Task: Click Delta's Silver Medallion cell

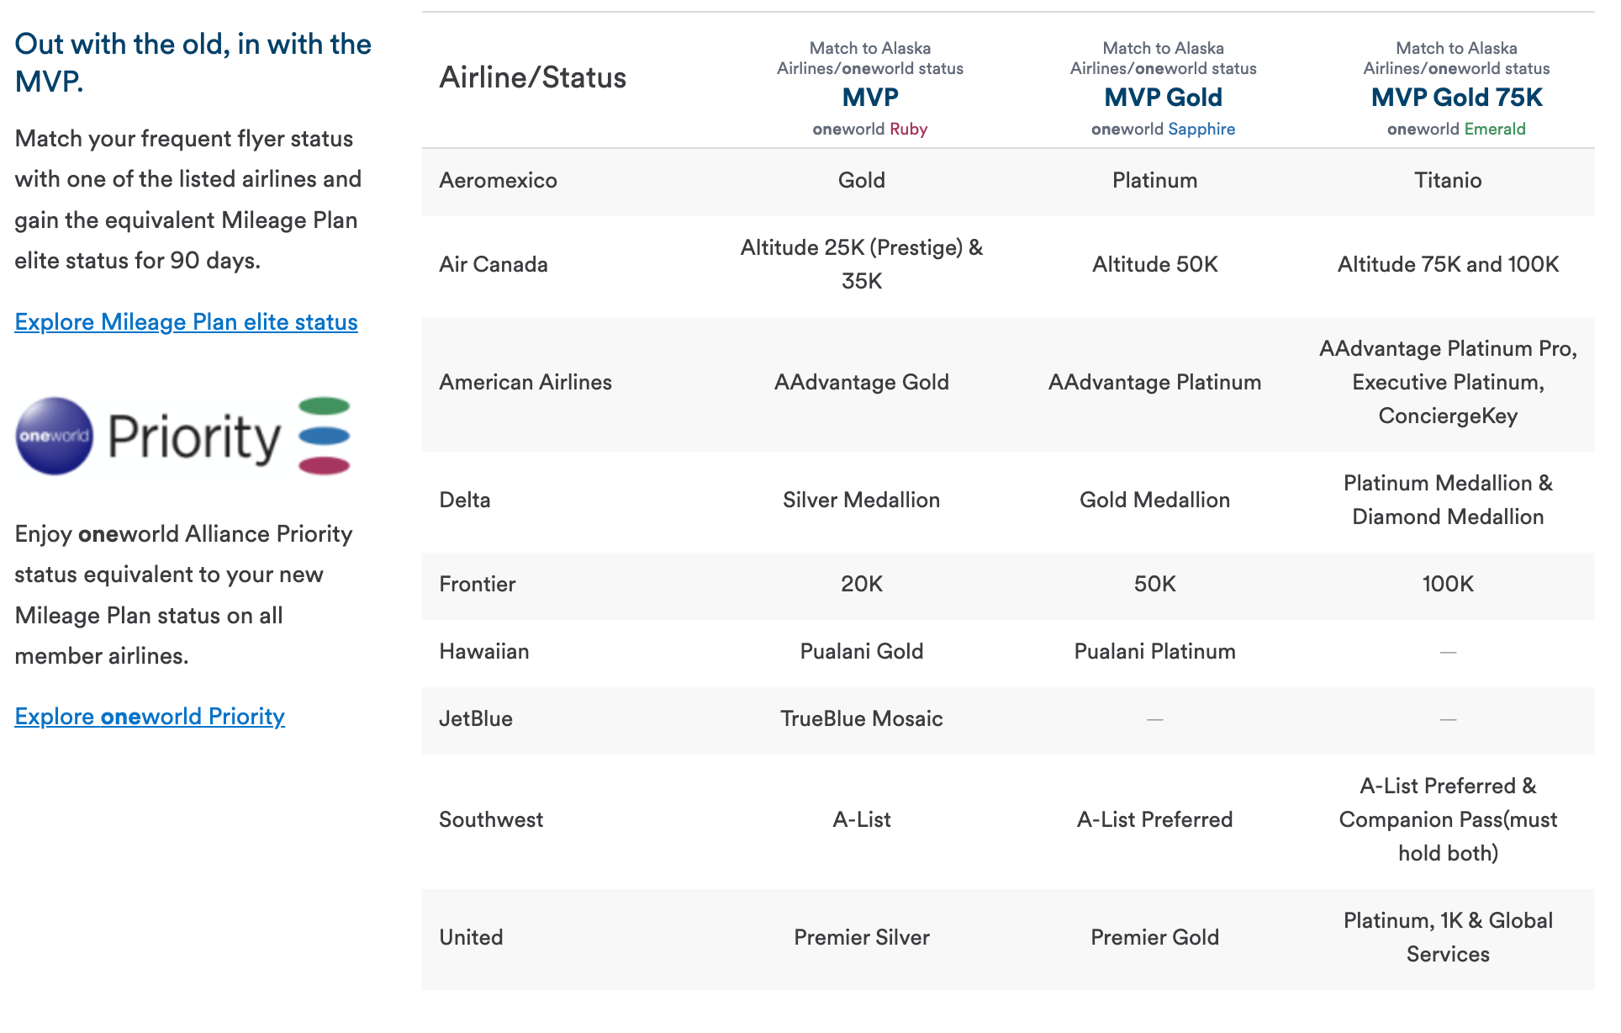Action: click(x=861, y=500)
